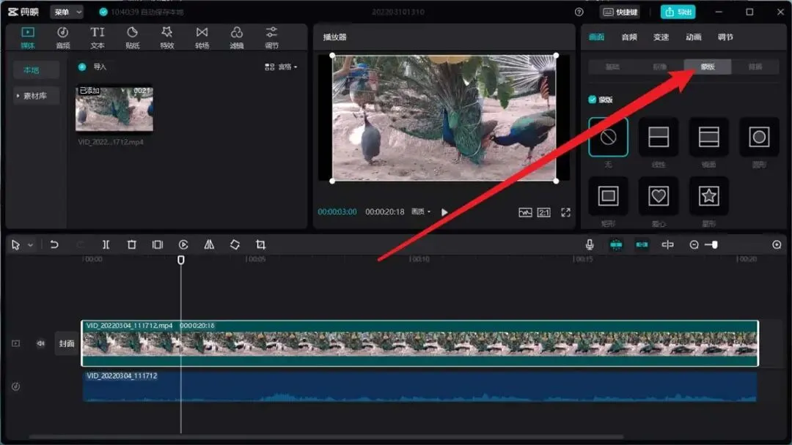The width and height of the screenshot is (792, 445).
Task: Click the waveform scope icon in player
Action: pos(525,212)
